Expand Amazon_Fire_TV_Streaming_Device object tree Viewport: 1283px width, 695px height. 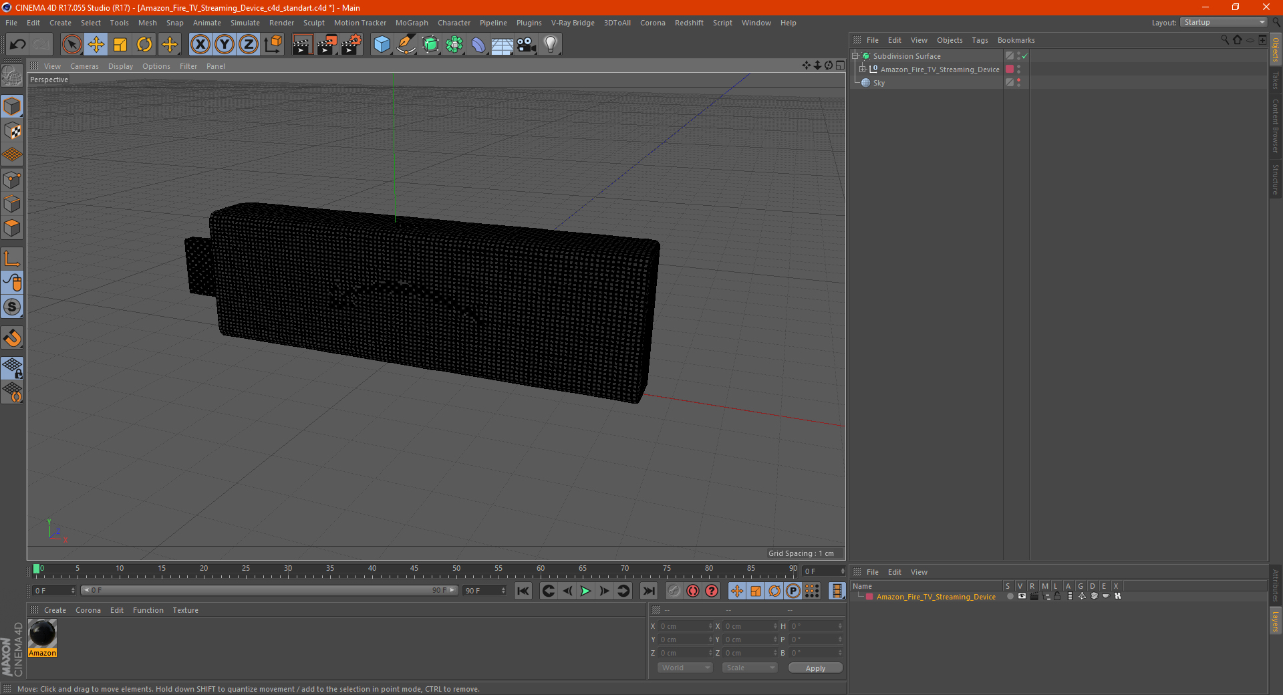coord(863,69)
